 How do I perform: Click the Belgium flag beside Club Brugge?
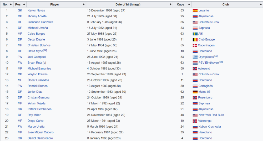(195, 40)
